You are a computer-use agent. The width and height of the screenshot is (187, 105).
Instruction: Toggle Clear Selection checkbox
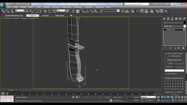(165, 74)
